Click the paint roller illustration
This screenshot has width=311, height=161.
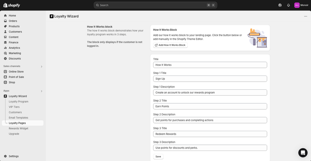click(257, 38)
